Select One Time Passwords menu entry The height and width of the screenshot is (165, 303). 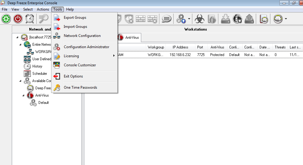click(x=80, y=87)
